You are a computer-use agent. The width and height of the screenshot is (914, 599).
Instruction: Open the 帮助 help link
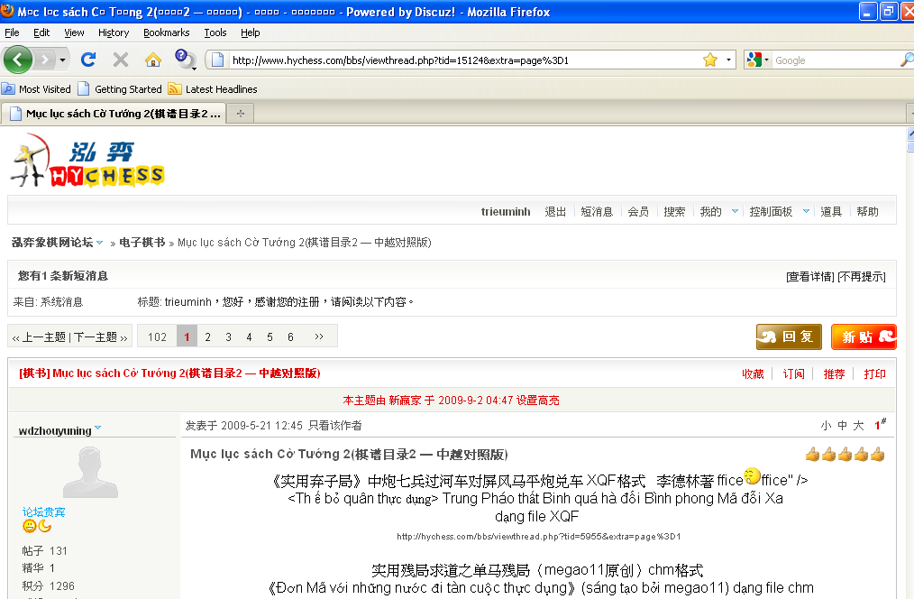click(867, 212)
